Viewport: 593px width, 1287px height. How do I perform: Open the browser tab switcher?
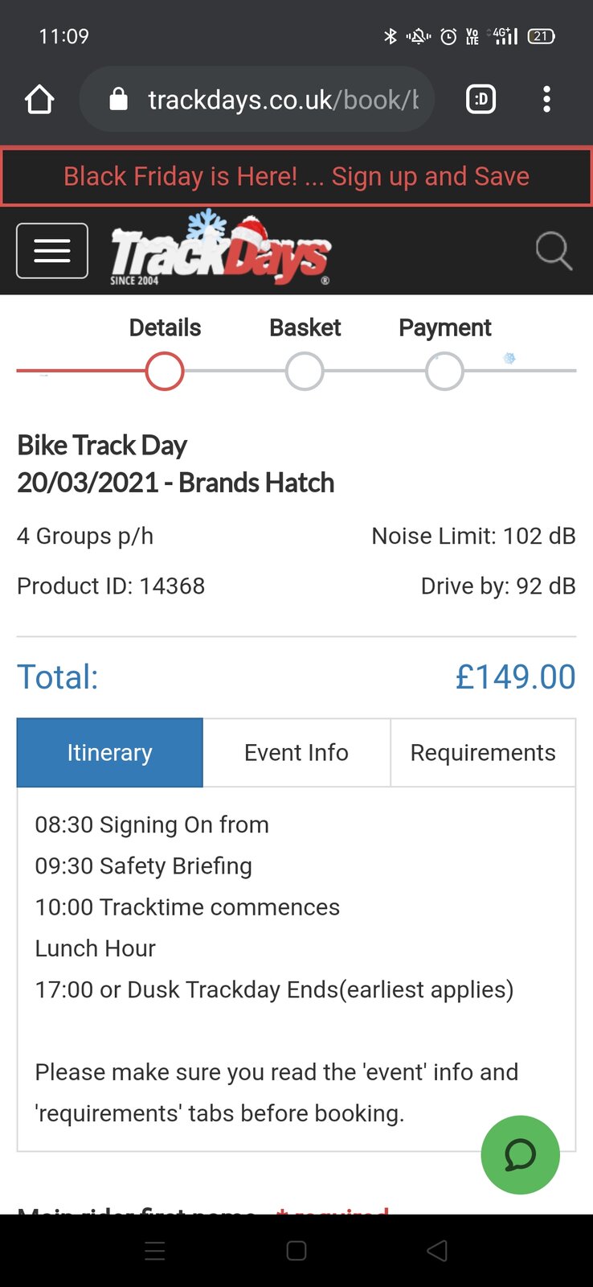click(481, 100)
